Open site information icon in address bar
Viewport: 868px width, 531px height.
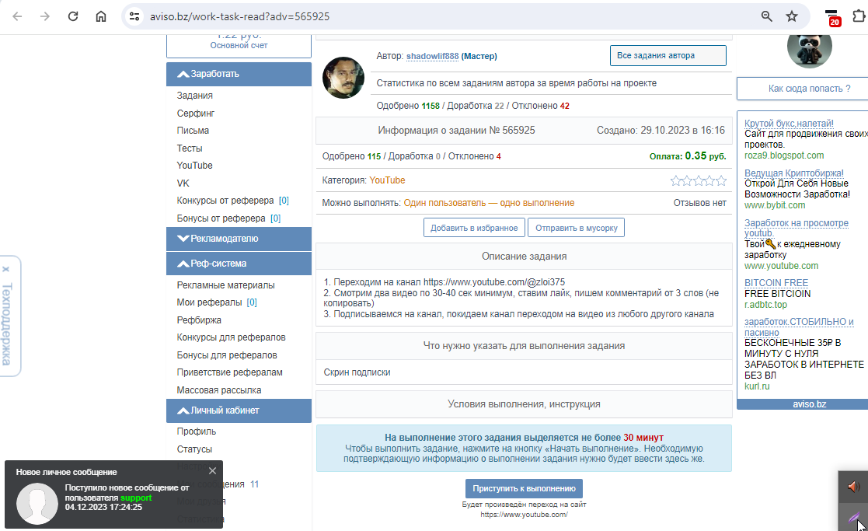pyautogui.click(x=134, y=16)
